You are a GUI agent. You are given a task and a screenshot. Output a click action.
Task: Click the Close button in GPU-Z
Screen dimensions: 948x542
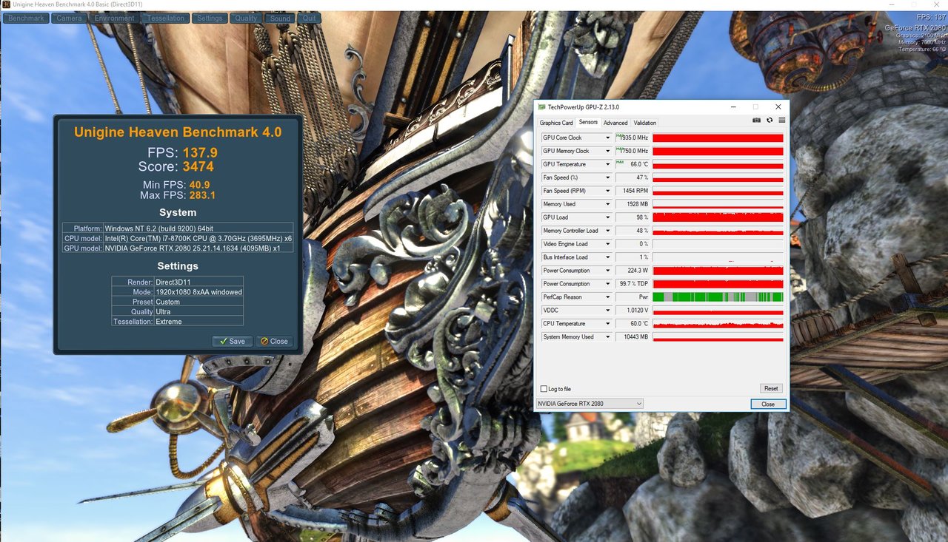click(x=768, y=404)
